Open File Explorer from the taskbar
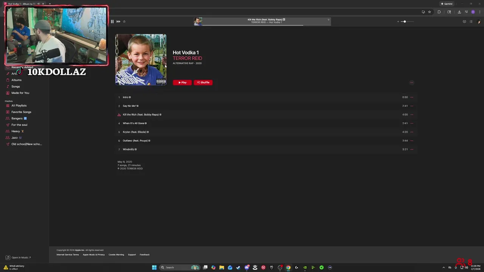Image resolution: width=484 pixels, height=272 pixels. point(222,267)
